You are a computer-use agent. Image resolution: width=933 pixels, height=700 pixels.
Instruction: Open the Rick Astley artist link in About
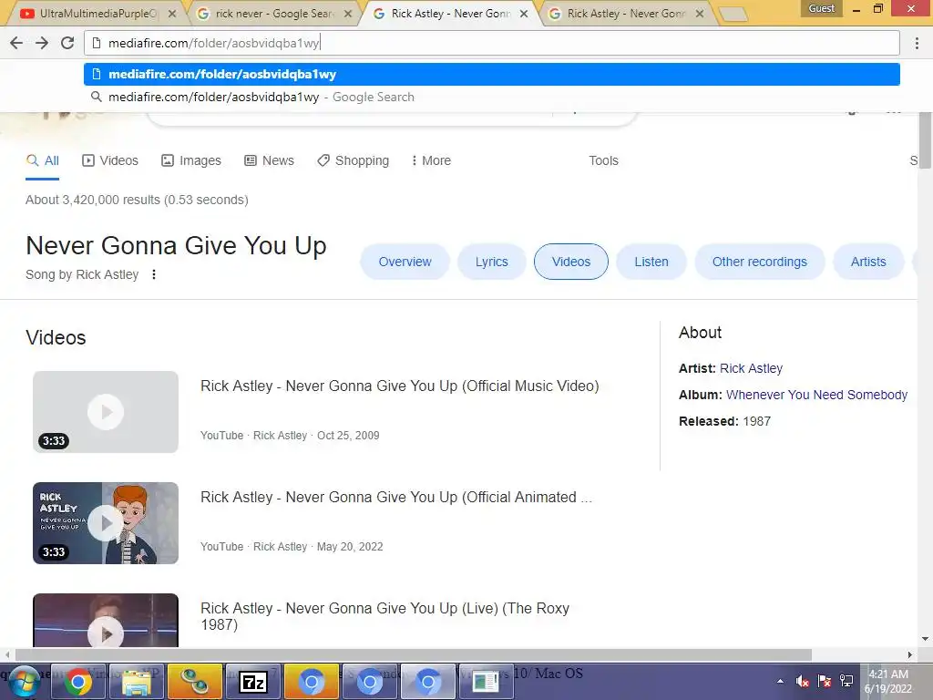(x=751, y=368)
